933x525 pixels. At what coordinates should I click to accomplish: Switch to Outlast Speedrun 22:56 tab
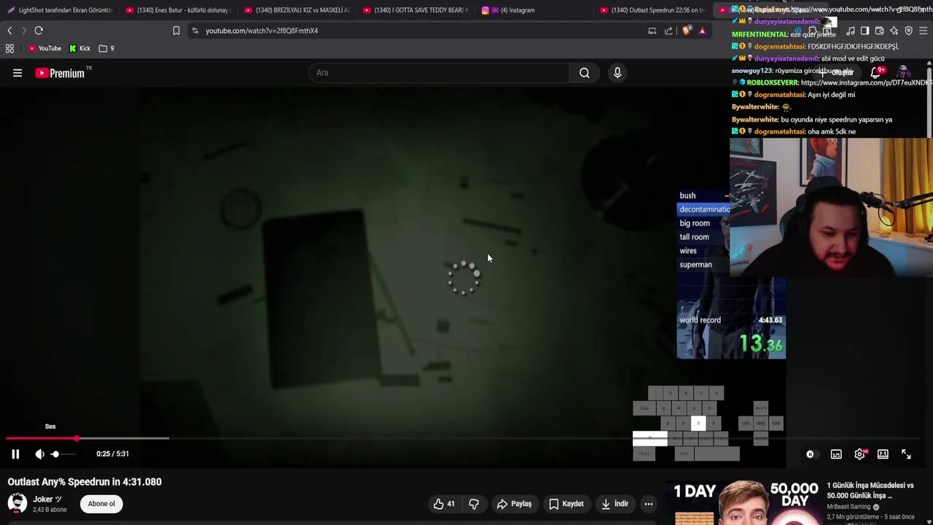[x=653, y=10]
